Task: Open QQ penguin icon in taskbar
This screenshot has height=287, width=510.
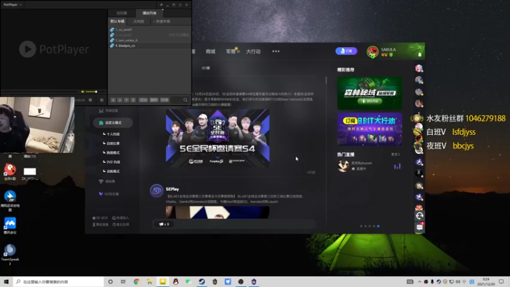Action: [176, 282]
